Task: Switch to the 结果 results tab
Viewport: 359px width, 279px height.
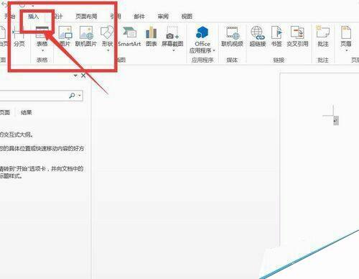Action: (27, 112)
